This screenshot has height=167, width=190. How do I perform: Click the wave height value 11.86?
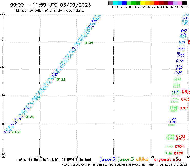point(172,122)
